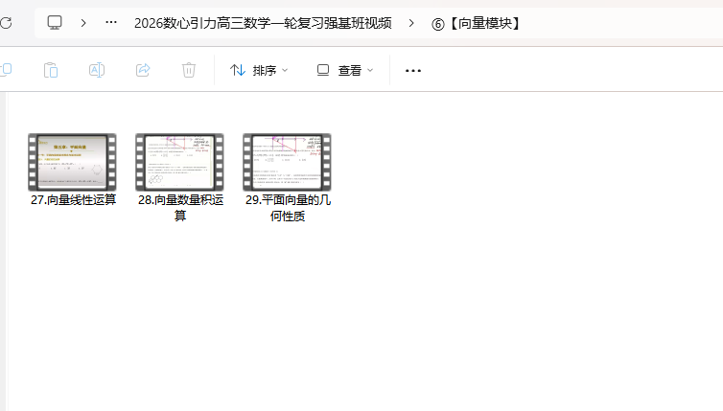723x411 pixels.
Task: Go to 2026数心引力高三数学一轮复习强基班视频 breadcrumb folder
Action: (263, 23)
